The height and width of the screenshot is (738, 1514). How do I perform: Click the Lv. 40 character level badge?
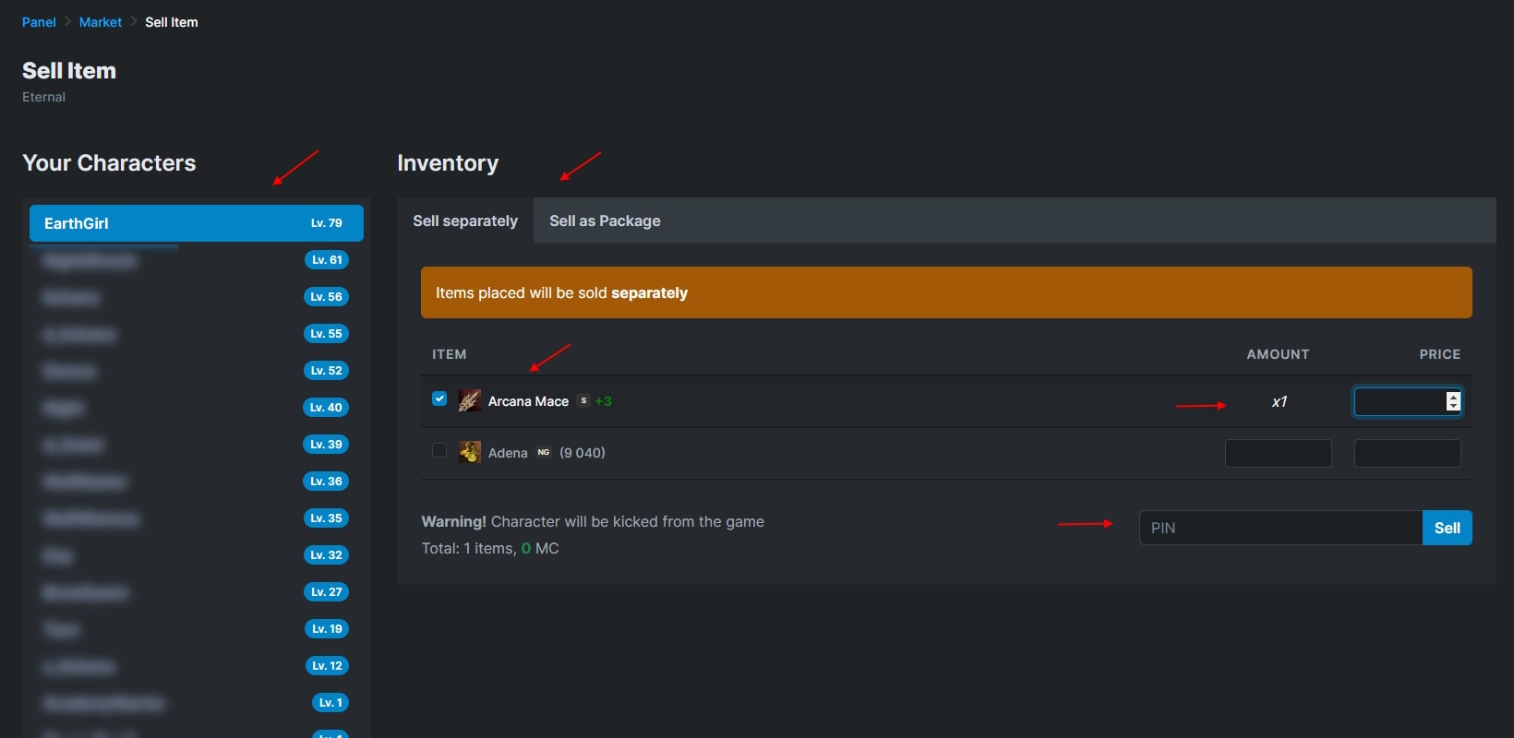click(326, 408)
